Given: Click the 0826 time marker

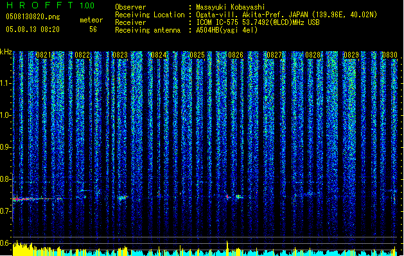Looking at the screenshot, I should (x=236, y=55).
